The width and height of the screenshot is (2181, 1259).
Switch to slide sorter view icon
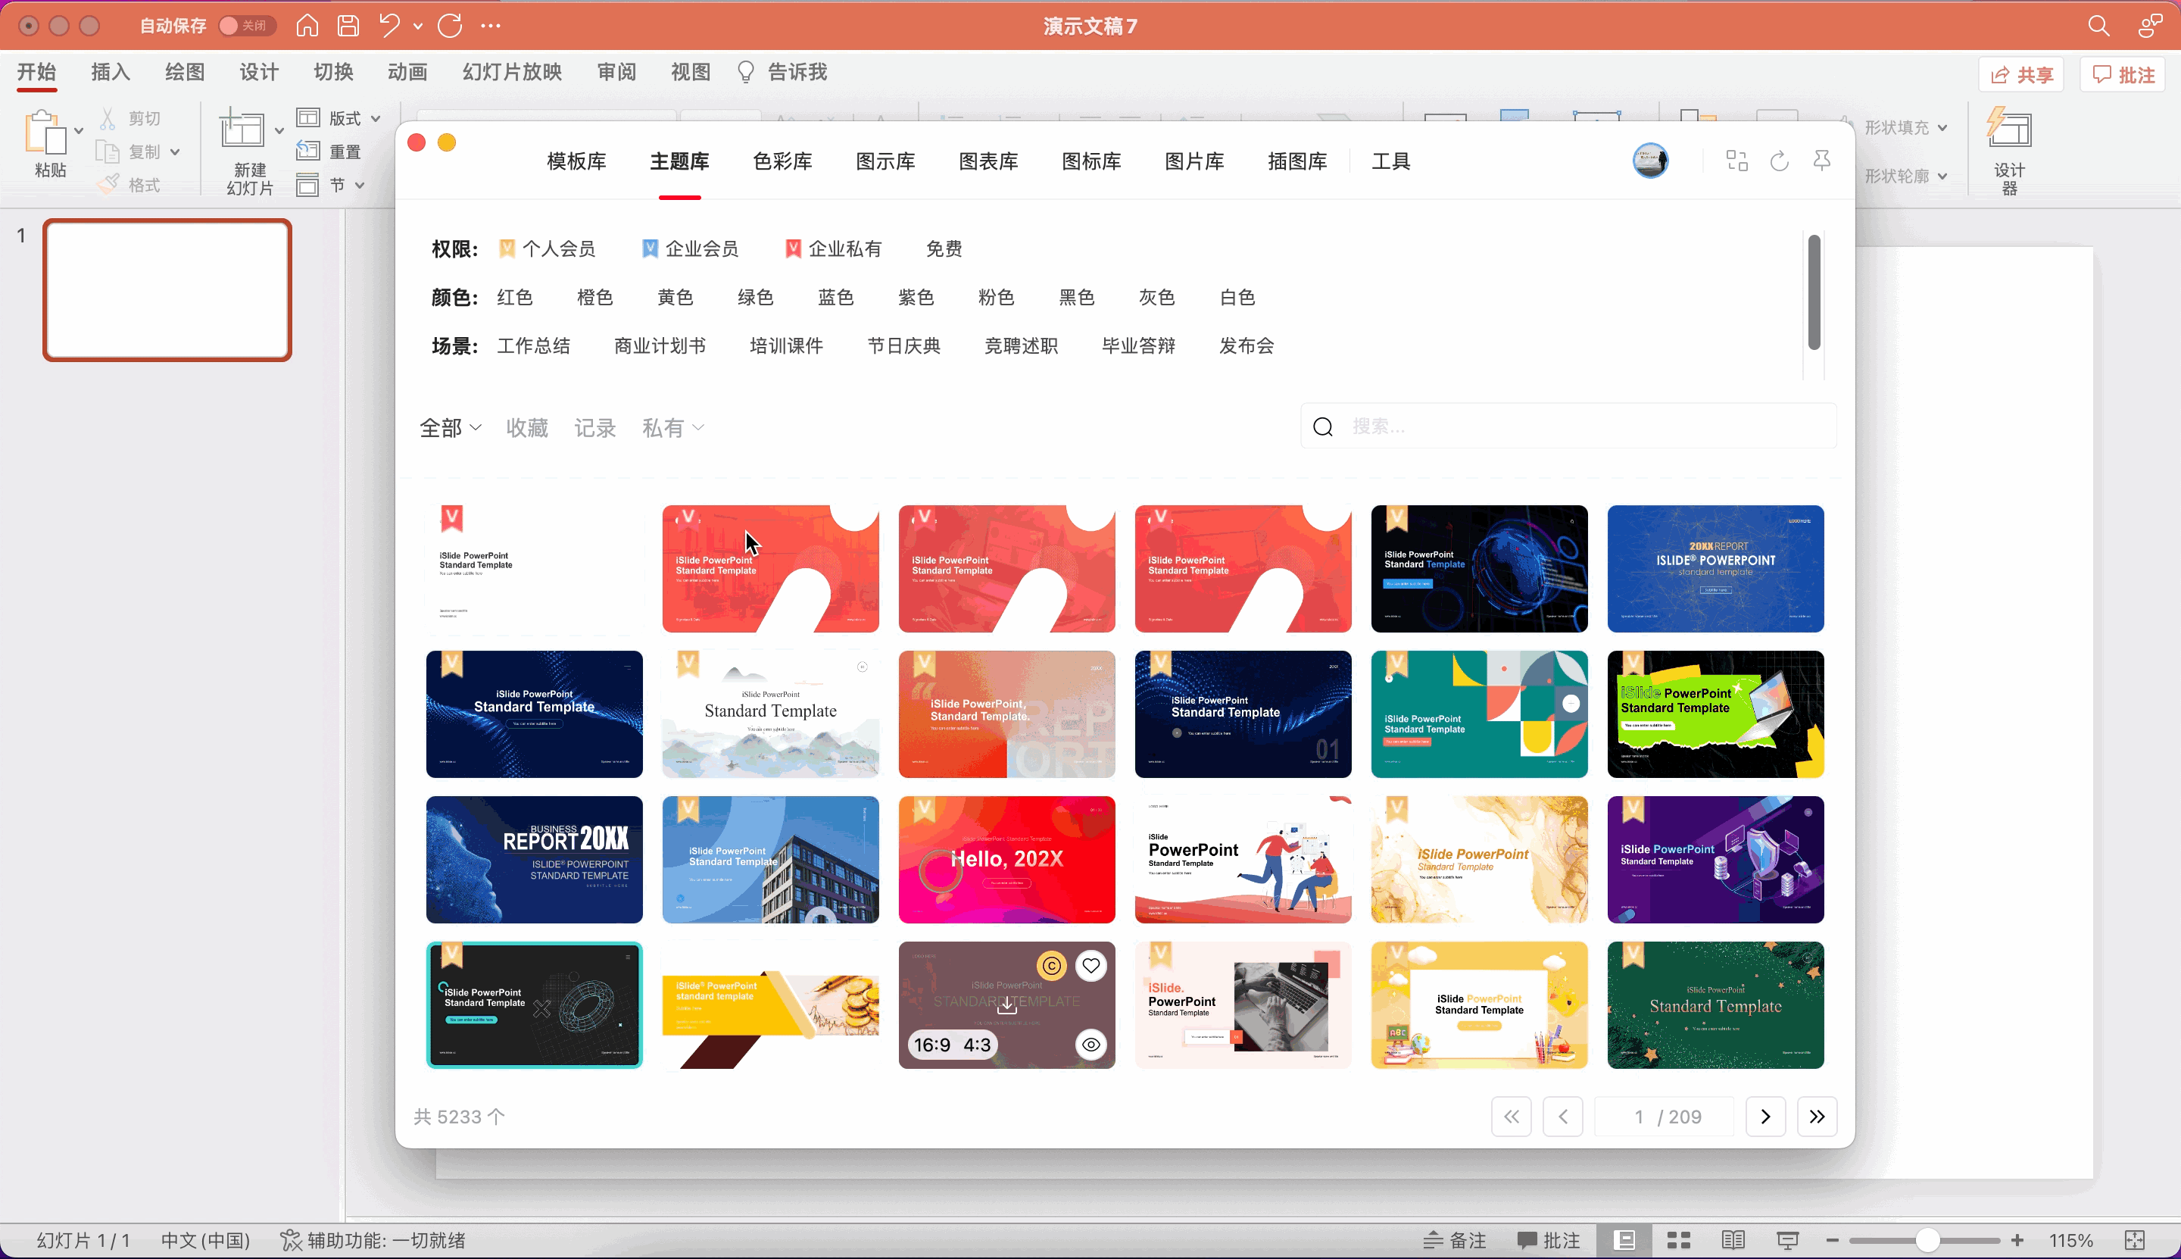(x=1678, y=1240)
